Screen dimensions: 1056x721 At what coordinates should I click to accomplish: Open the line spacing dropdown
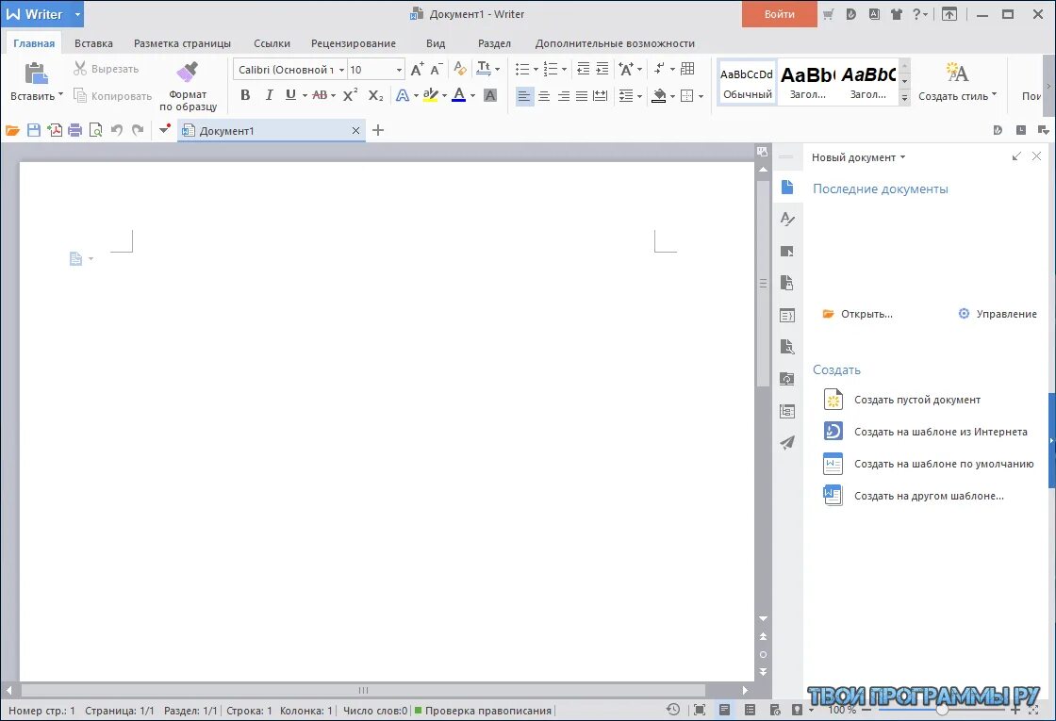pyautogui.click(x=639, y=96)
